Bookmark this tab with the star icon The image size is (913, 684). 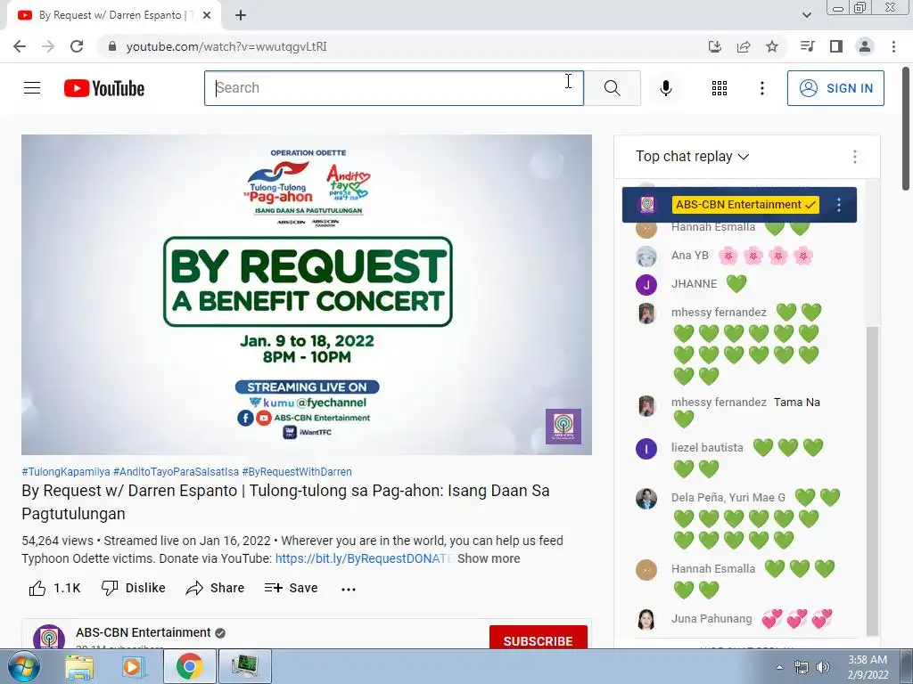[x=772, y=46]
